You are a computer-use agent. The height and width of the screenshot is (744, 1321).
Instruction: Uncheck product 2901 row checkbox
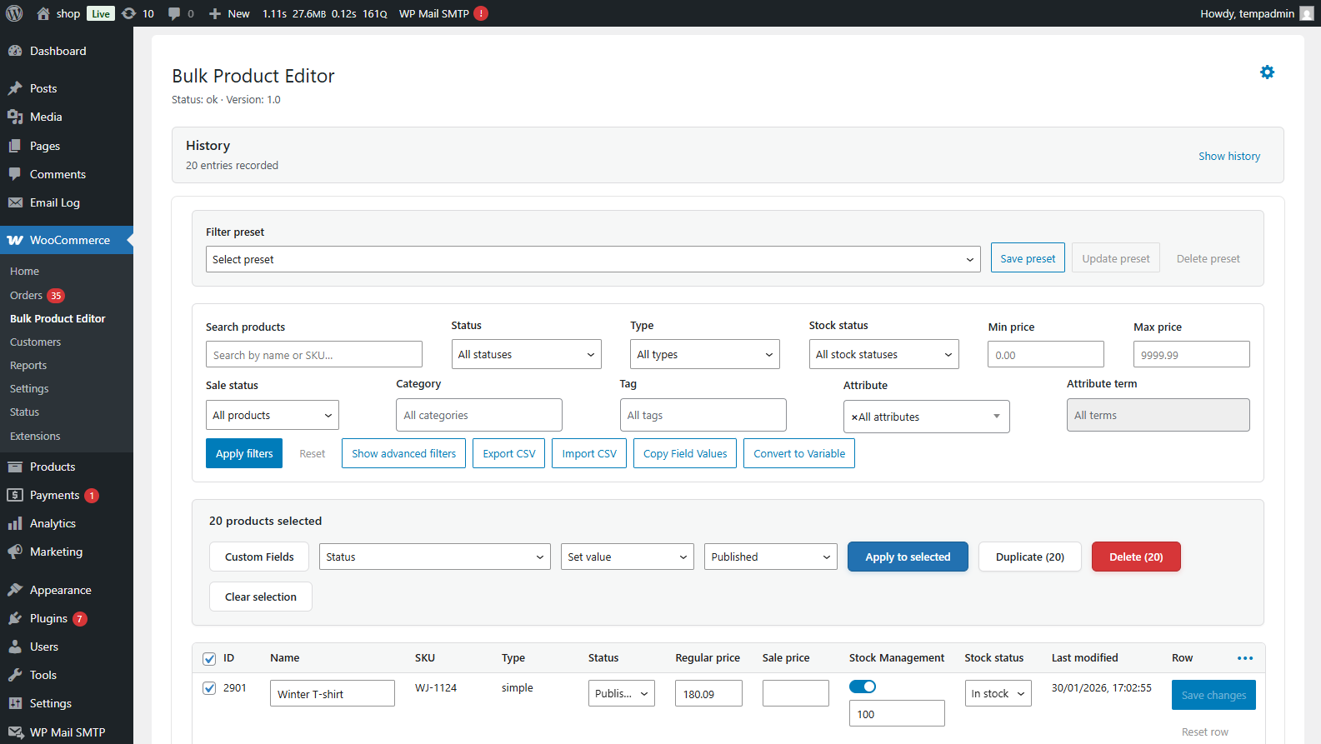click(x=209, y=688)
